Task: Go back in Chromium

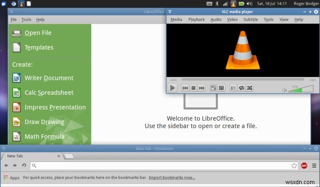Action: point(6,165)
